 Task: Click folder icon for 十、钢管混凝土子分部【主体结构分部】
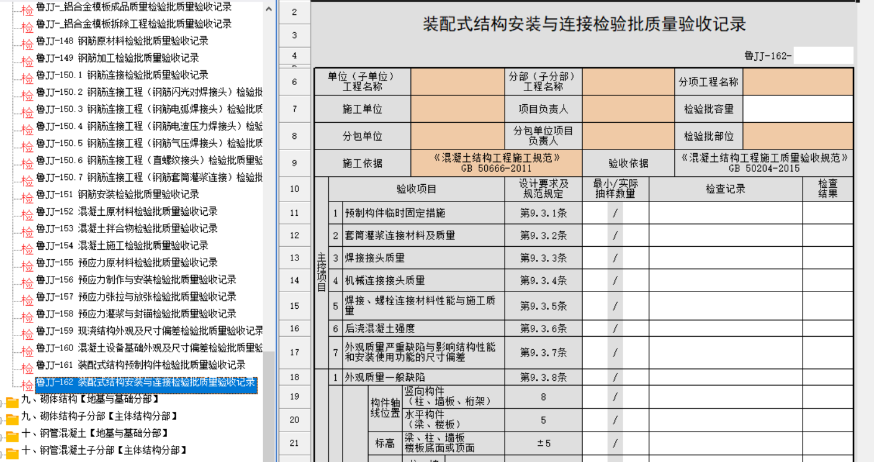click(12, 453)
